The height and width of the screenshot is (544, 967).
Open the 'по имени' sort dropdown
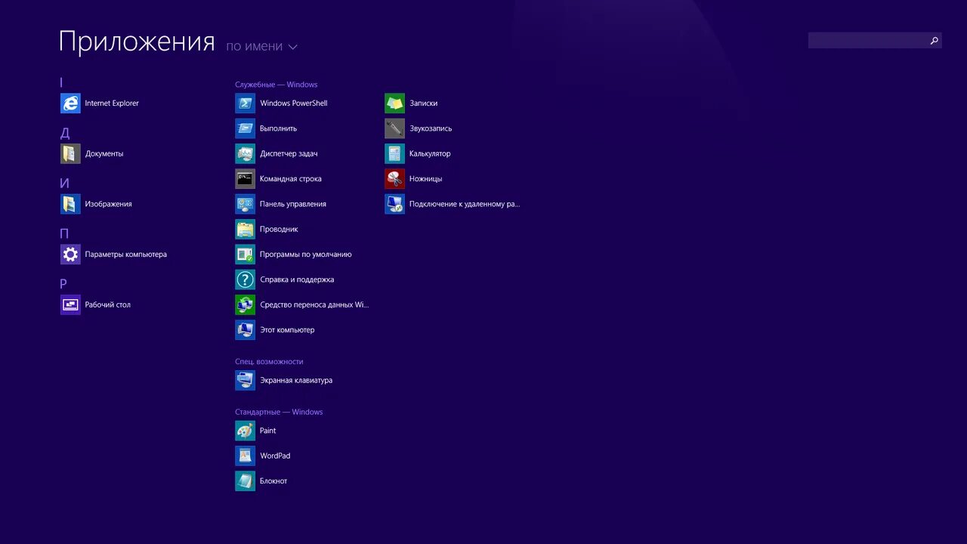261,46
